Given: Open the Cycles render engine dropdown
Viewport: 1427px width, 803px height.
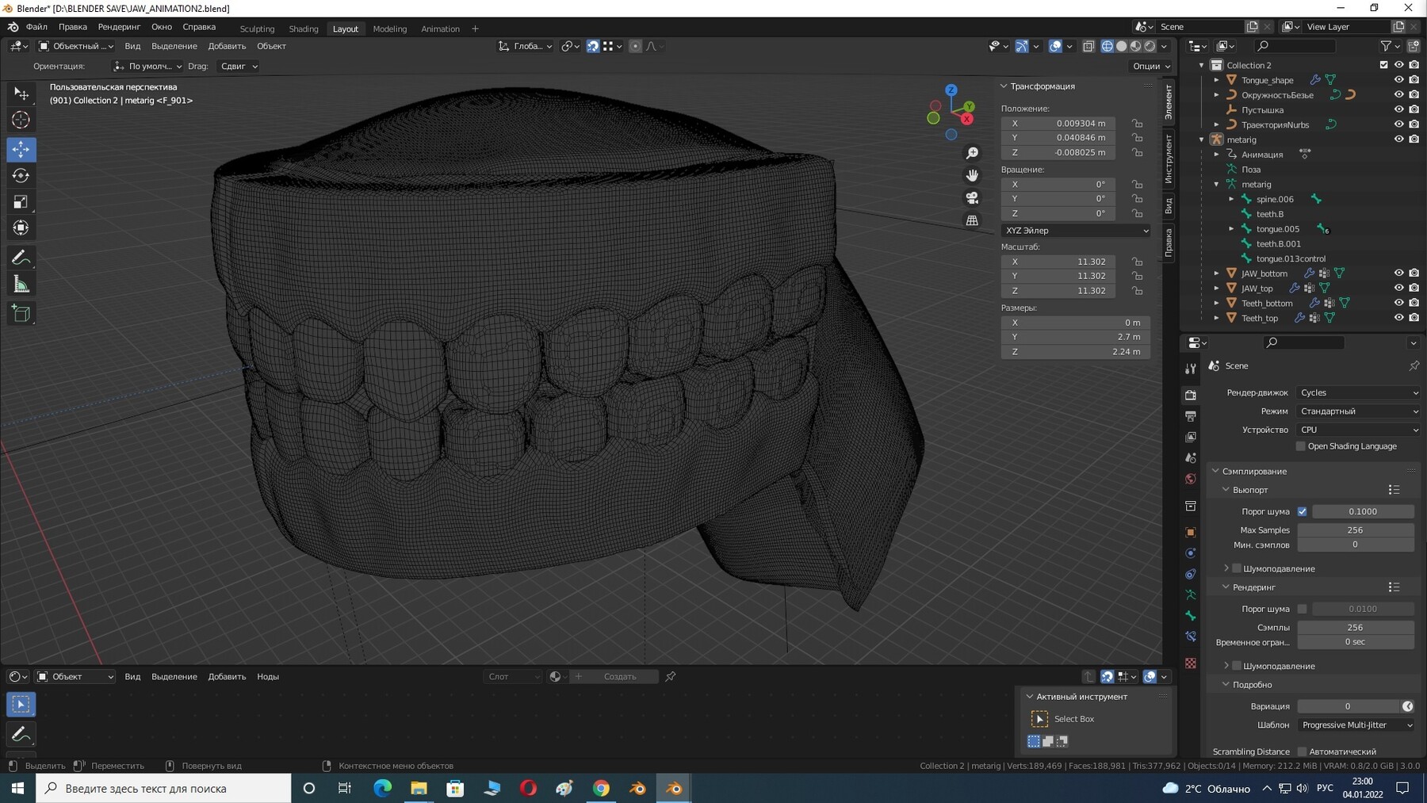Looking at the screenshot, I should point(1358,392).
